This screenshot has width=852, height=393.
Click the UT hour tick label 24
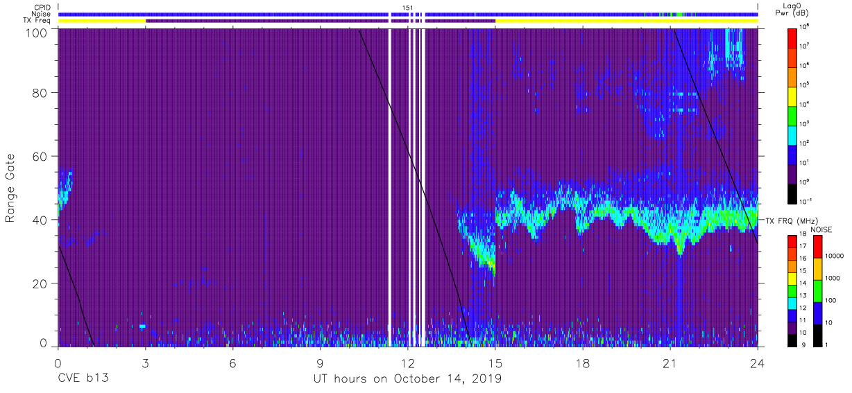tap(758, 363)
